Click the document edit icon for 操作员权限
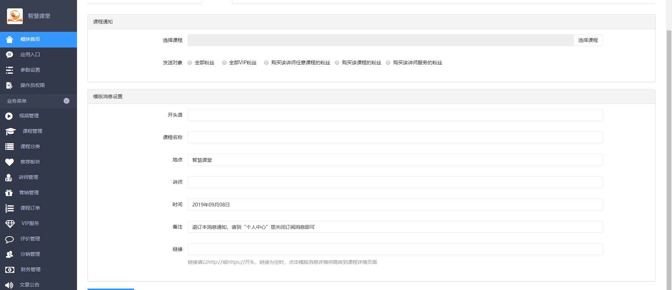Image resolution: width=672 pixels, height=290 pixels. (9, 86)
